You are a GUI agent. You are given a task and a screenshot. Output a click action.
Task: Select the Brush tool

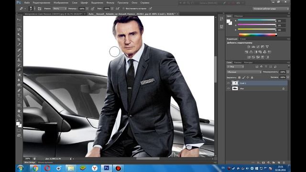[x=19, y=55]
